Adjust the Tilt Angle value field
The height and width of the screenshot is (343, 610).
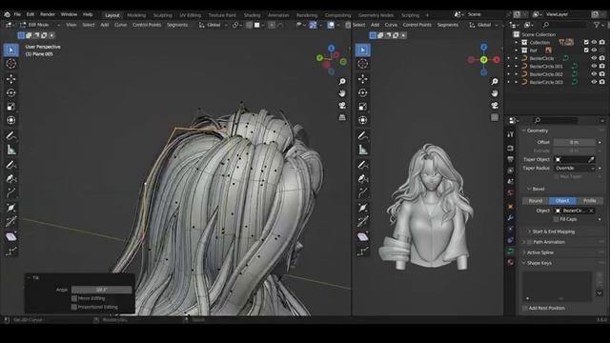[x=102, y=290]
